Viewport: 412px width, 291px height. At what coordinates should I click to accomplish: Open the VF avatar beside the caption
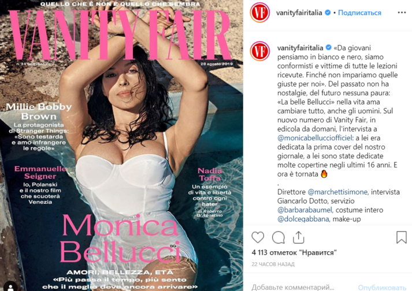coord(259,51)
